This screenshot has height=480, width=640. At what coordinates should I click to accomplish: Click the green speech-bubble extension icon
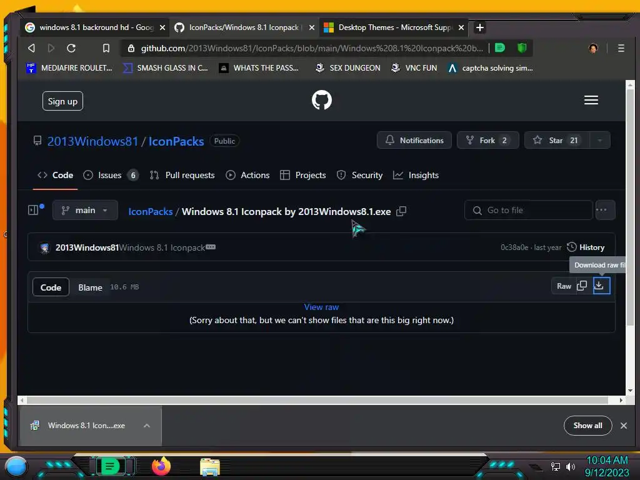[499, 47]
